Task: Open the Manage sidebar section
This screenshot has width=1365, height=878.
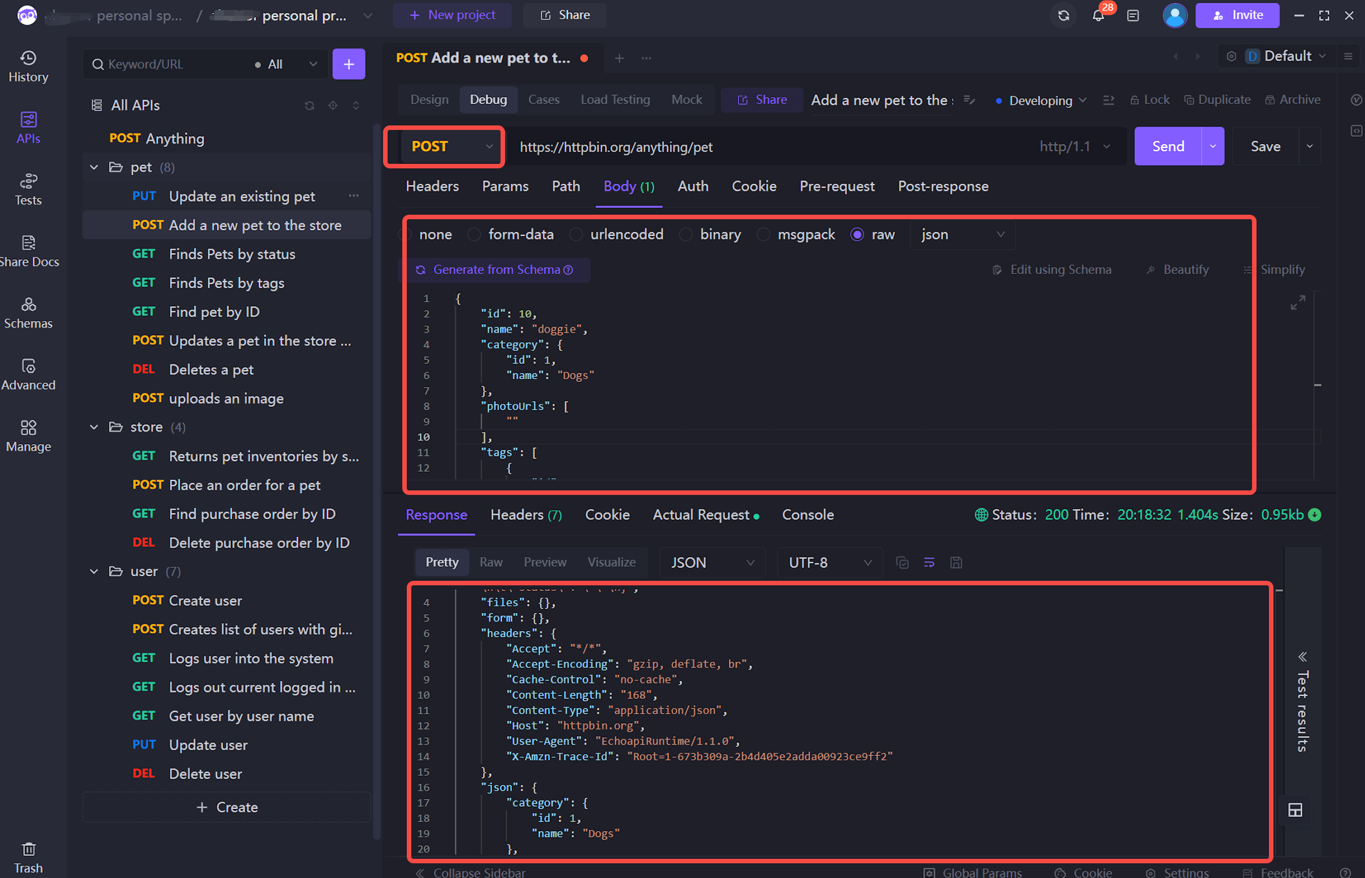Action: pyautogui.click(x=28, y=436)
